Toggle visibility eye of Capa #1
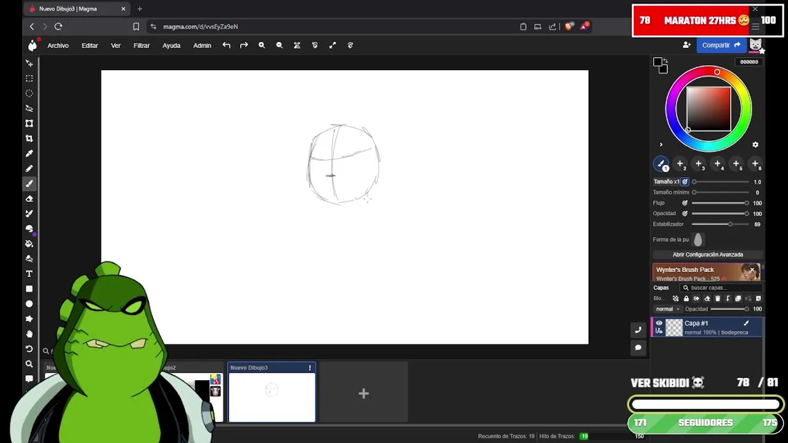 click(x=659, y=323)
